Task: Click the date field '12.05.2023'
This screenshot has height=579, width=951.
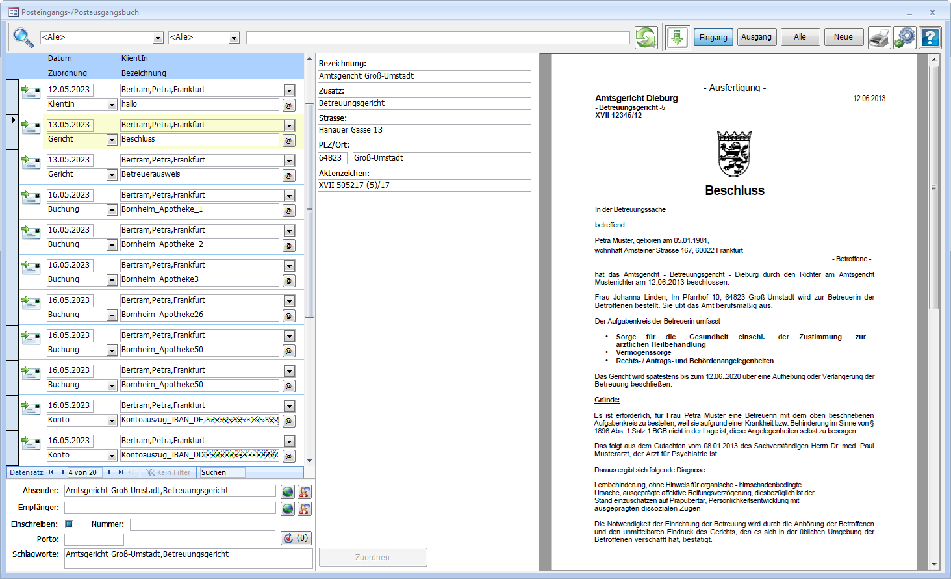Action: [x=70, y=90]
